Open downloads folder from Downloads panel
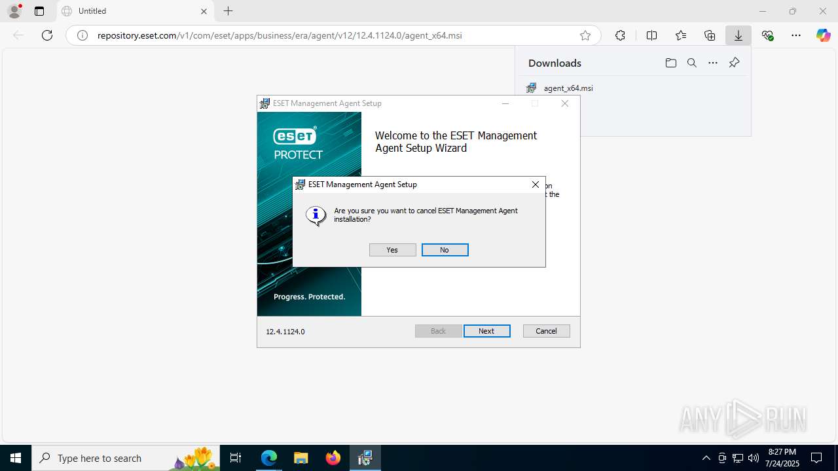Viewport: 838px width, 471px height. (671, 63)
